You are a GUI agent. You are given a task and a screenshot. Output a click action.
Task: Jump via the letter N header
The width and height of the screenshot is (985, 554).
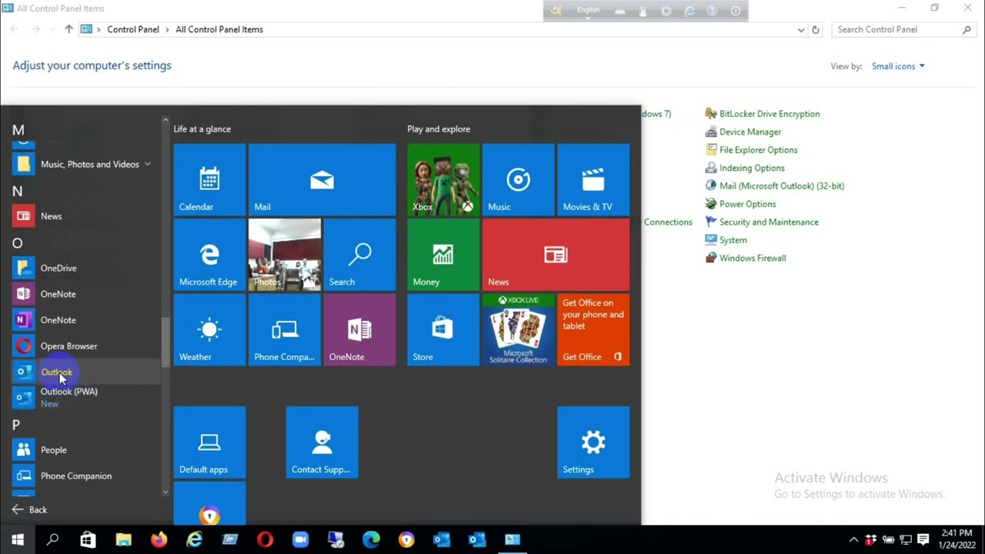click(18, 191)
